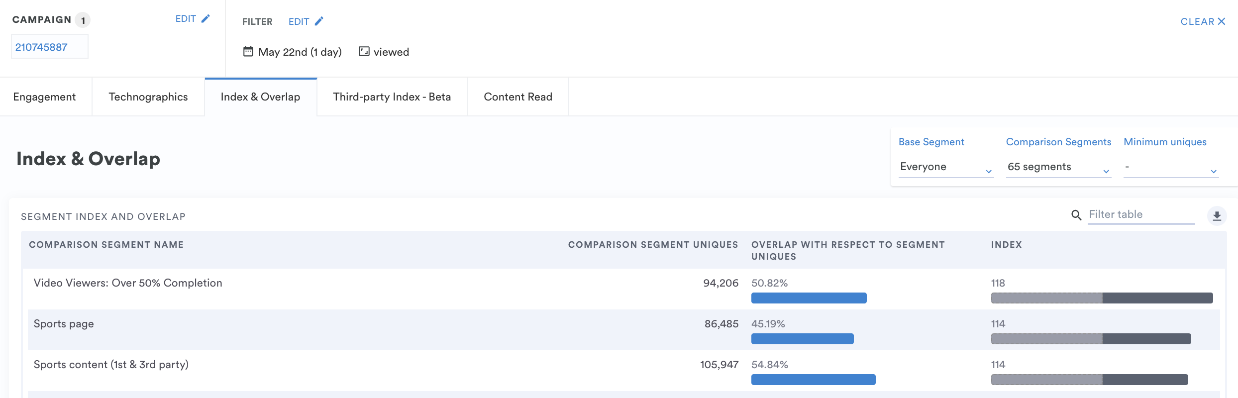This screenshot has height=398, width=1238.
Task: Click the search magnifier icon
Action: (x=1076, y=215)
